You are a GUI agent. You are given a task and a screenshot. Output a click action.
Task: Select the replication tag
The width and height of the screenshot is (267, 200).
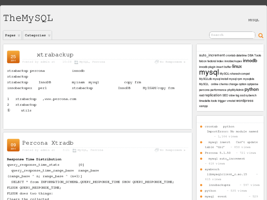[213, 95]
